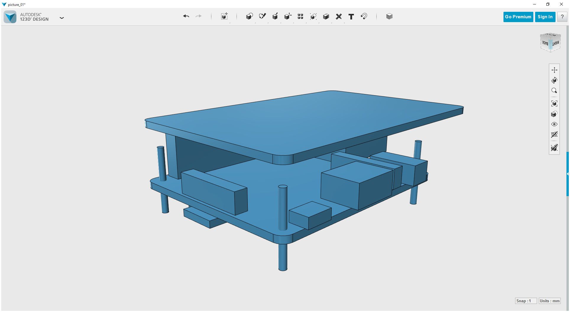Open the Pattern tool
This screenshot has width=570, height=312.
coord(300,17)
